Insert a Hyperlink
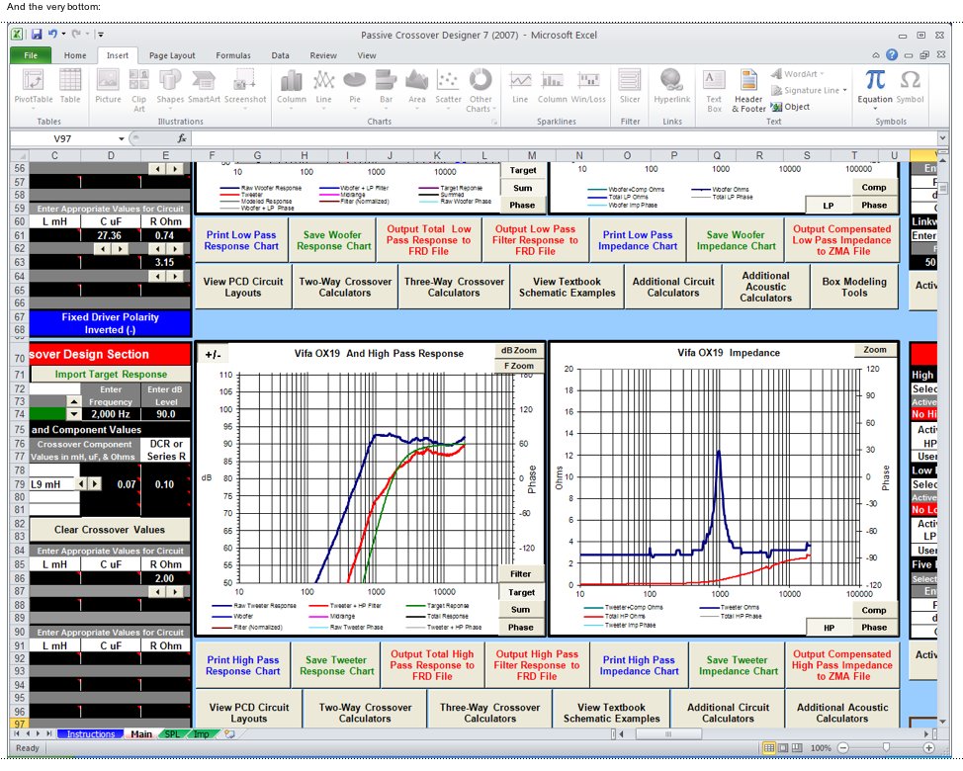The image size is (963, 771). [672, 87]
